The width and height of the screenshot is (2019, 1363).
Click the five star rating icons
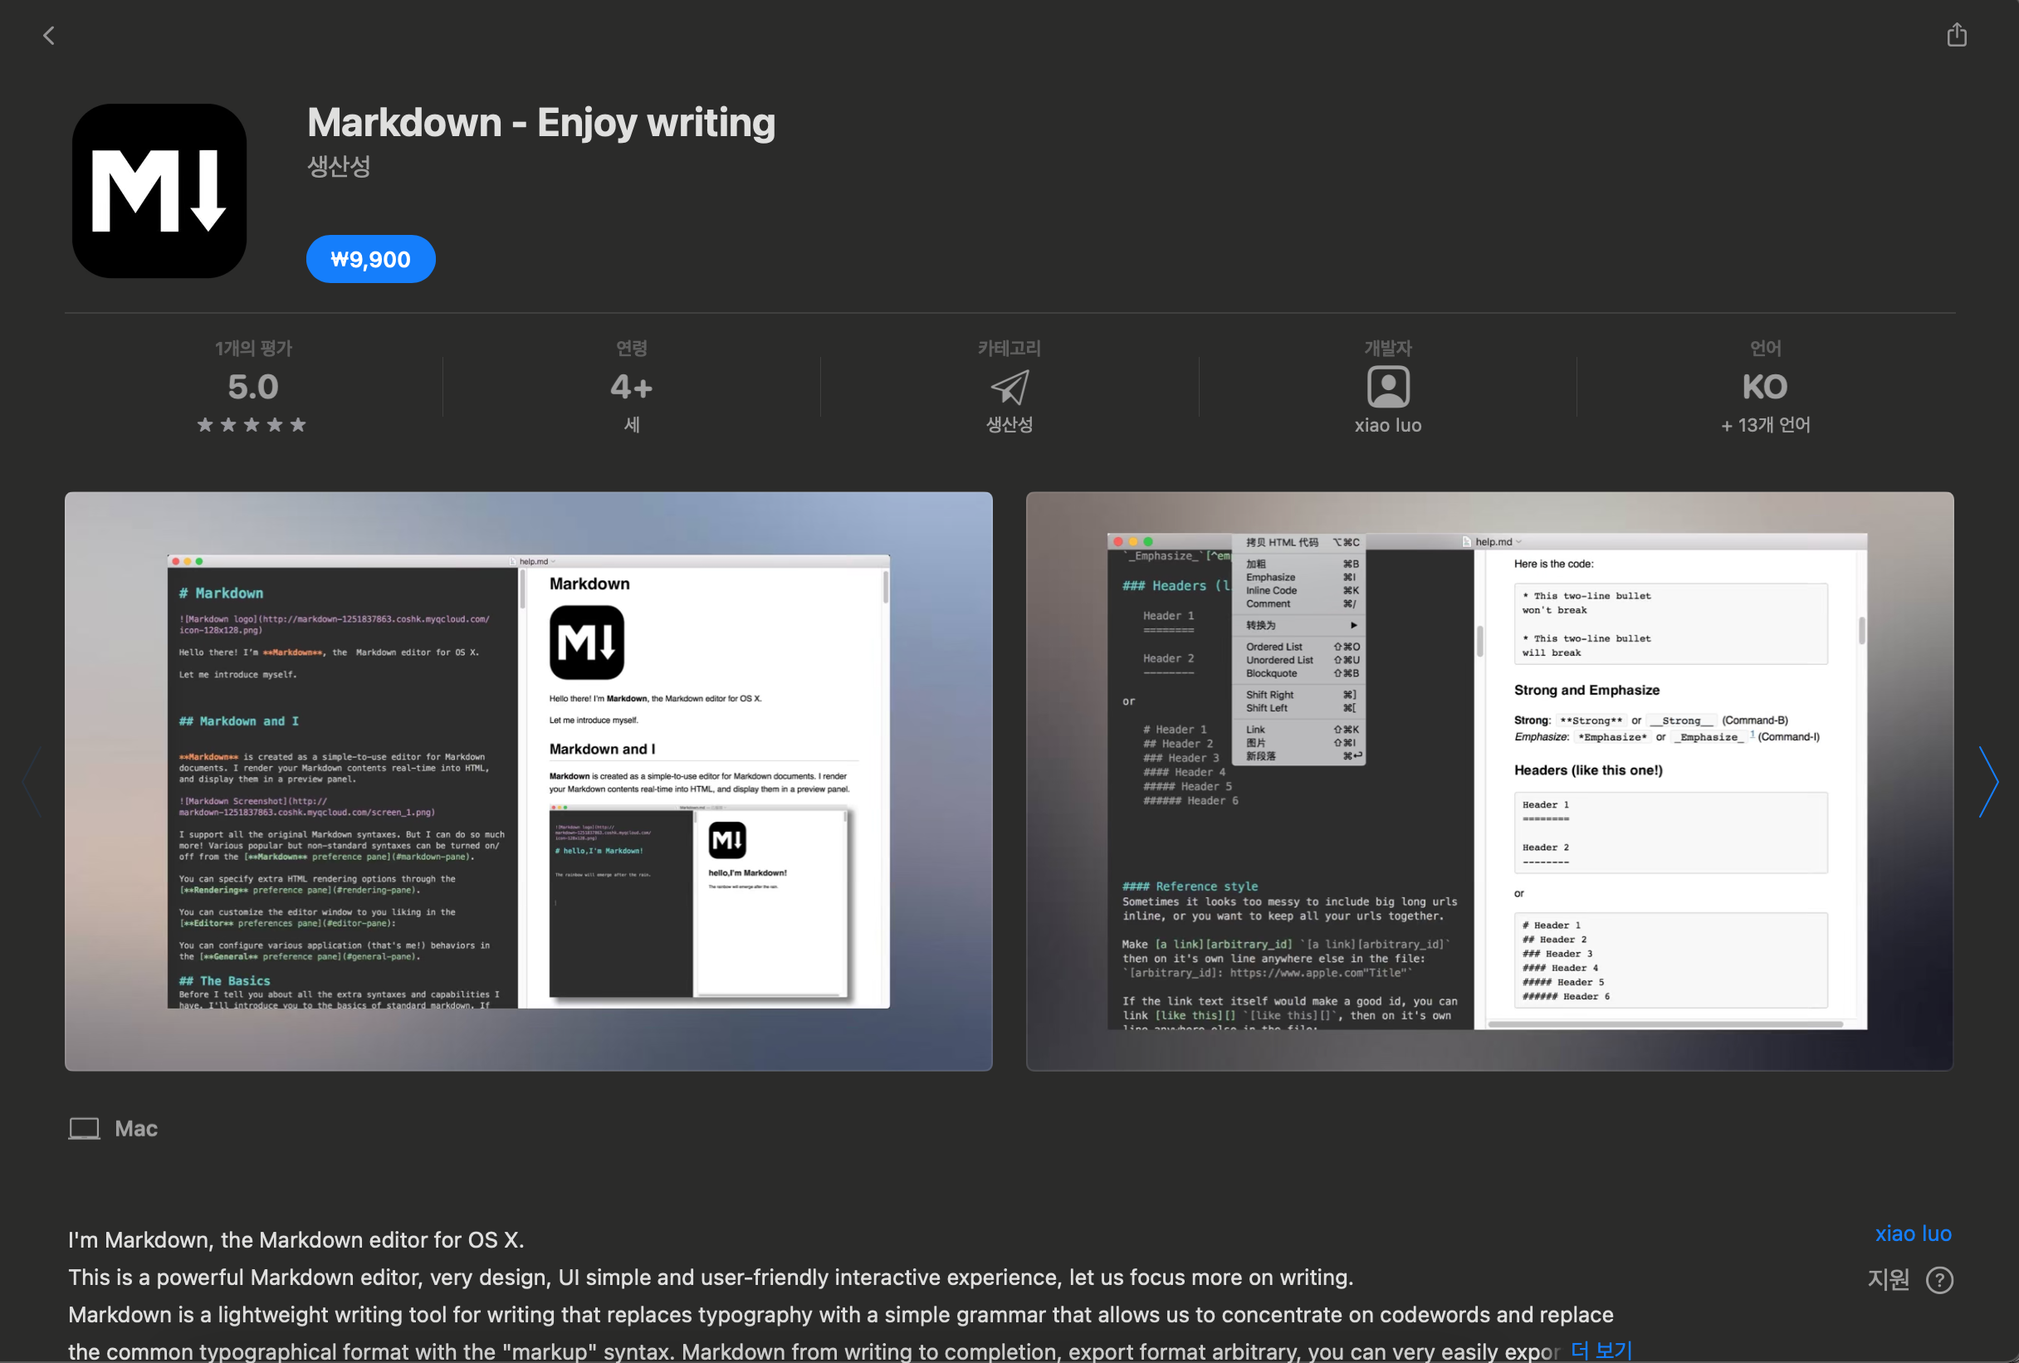(x=252, y=425)
